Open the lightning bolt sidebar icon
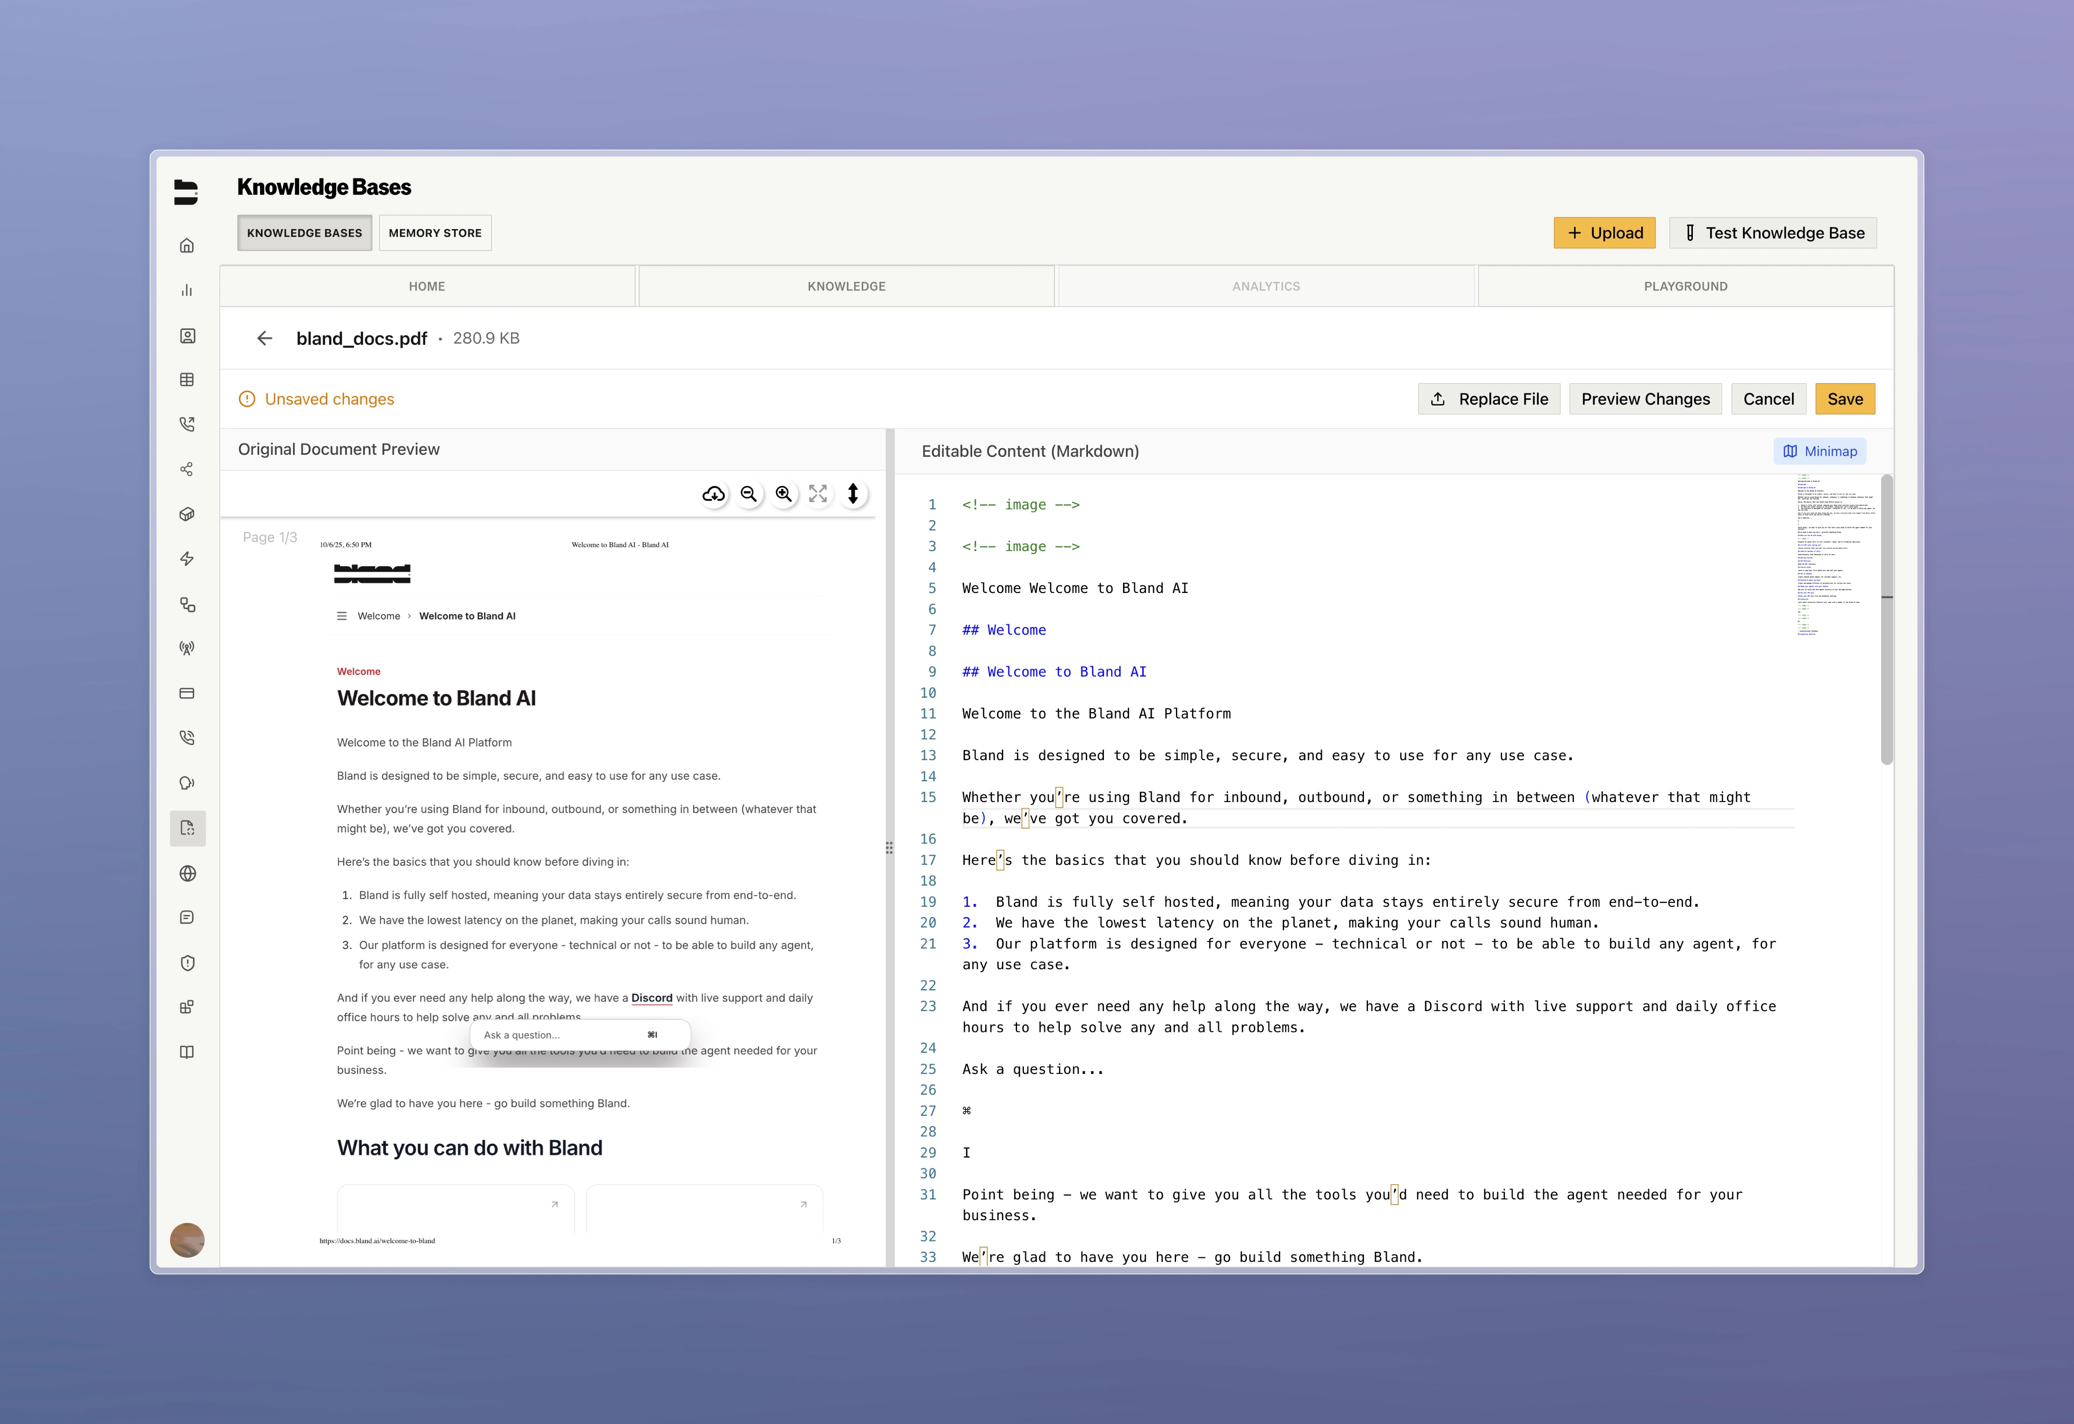 coord(187,558)
